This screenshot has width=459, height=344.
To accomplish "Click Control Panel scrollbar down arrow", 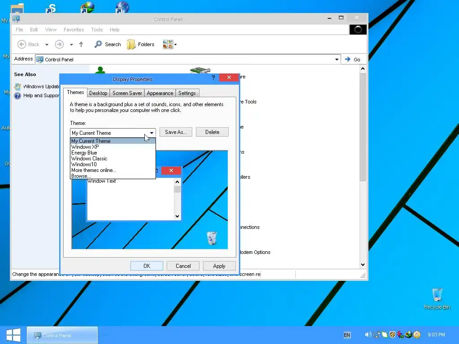I will pyautogui.click(x=363, y=264).
